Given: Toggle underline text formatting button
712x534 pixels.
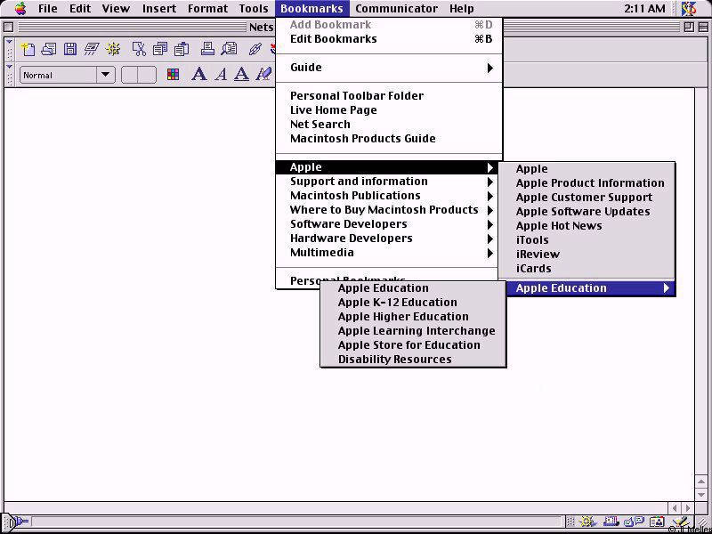Looking at the screenshot, I should [x=241, y=75].
